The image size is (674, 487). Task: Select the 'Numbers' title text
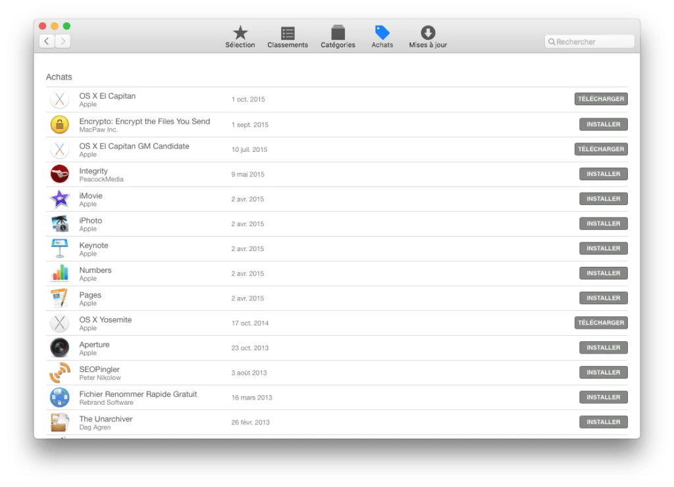click(95, 270)
